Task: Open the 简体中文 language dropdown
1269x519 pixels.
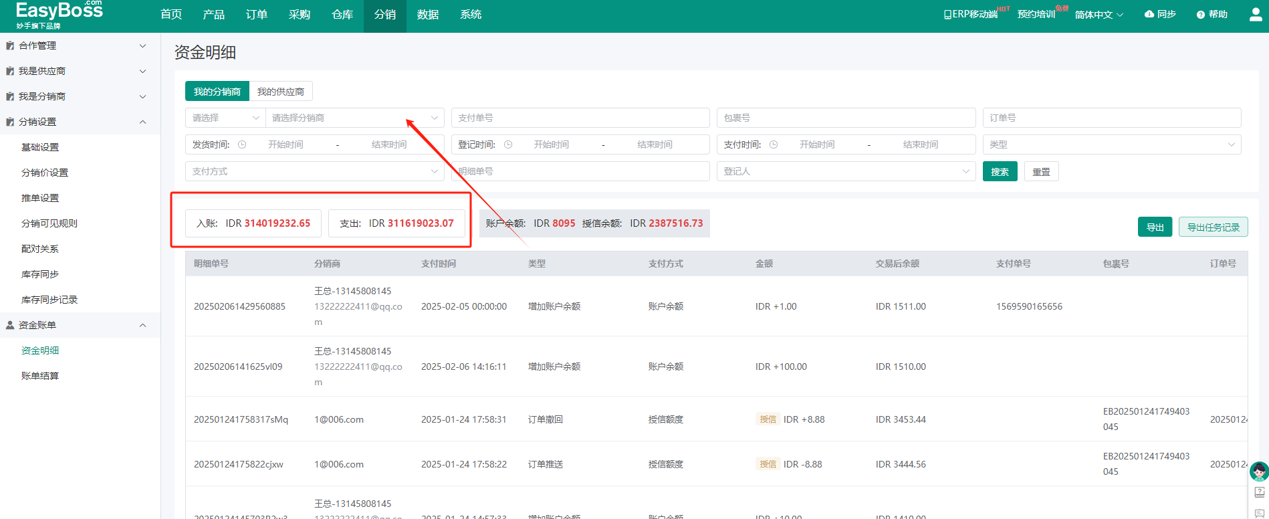Action: [x=1099, y=15]
